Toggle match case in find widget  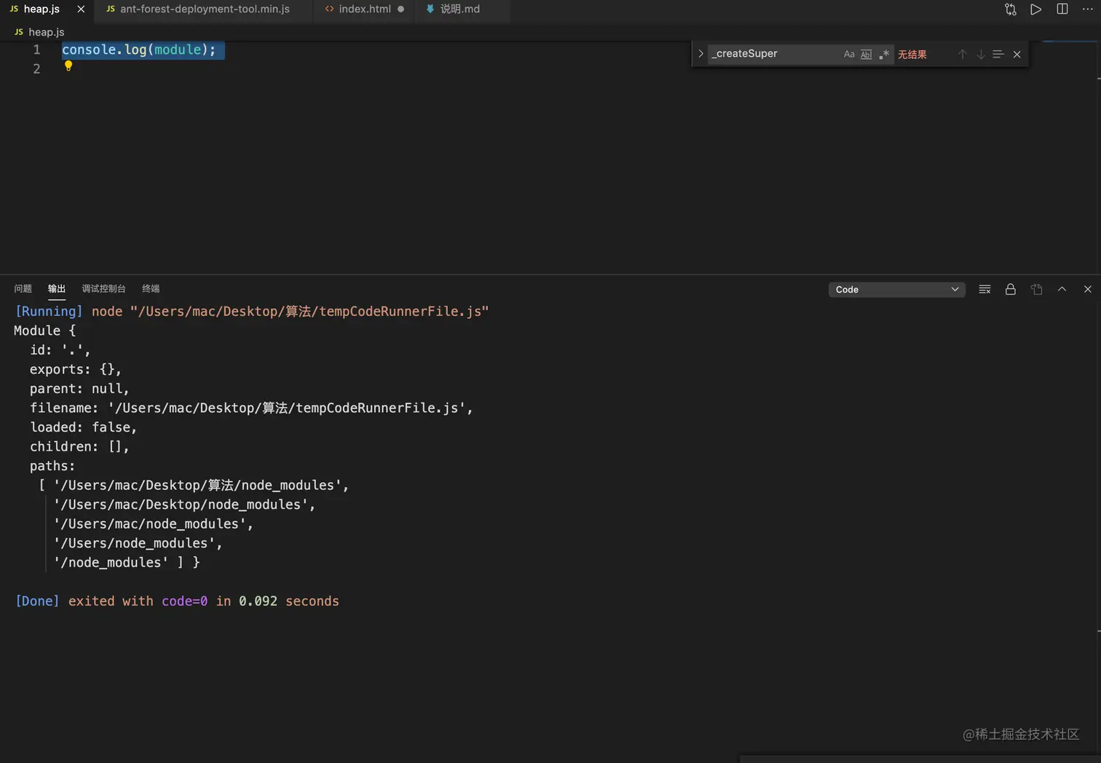click(x=849, y=54)
